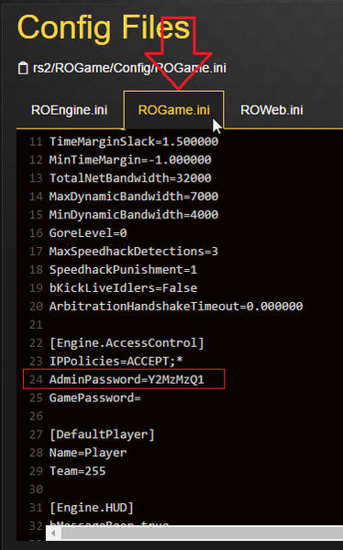
Task: Click line MaxSpeedhackDetections=3
Action: 134,252
